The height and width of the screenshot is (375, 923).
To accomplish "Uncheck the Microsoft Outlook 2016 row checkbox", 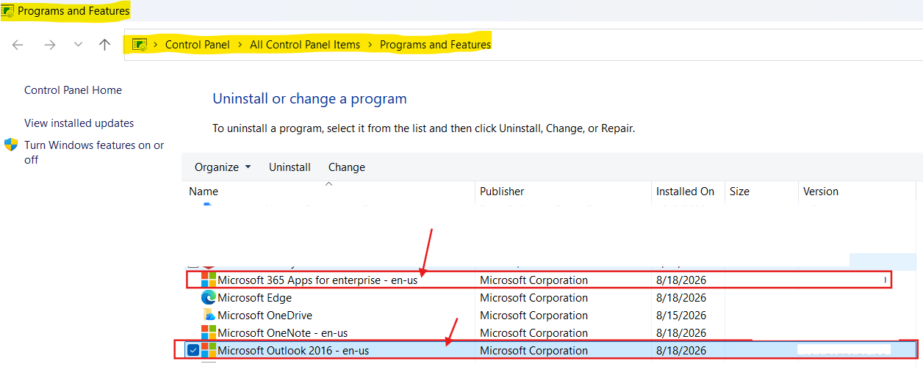I will (193, 351).
